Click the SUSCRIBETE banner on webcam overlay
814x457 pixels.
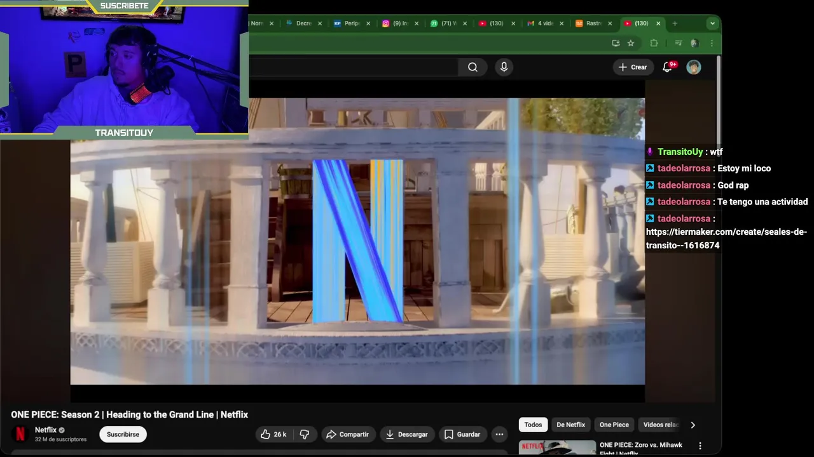coord(124,6)
